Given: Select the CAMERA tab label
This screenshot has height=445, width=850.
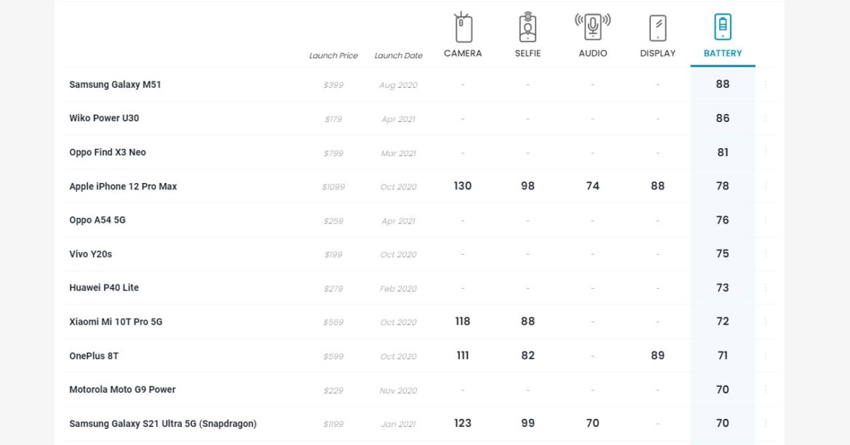Looking at the screenshot, I should (x=463, y=53).
